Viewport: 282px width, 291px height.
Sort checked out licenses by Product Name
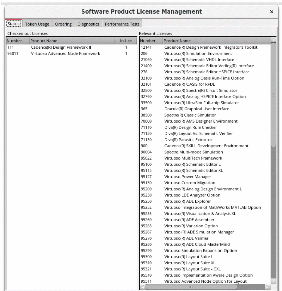click(x=72, y=41)
